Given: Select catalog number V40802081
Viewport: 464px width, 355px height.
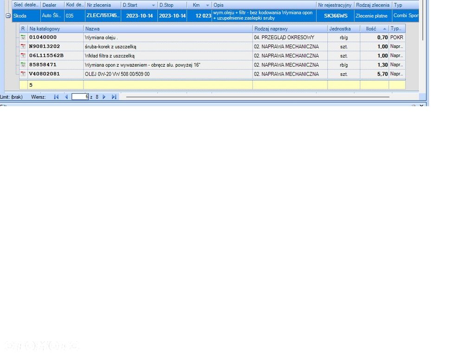Looking at the screenshot, I should pyautogui.click(x=55, y=74).
